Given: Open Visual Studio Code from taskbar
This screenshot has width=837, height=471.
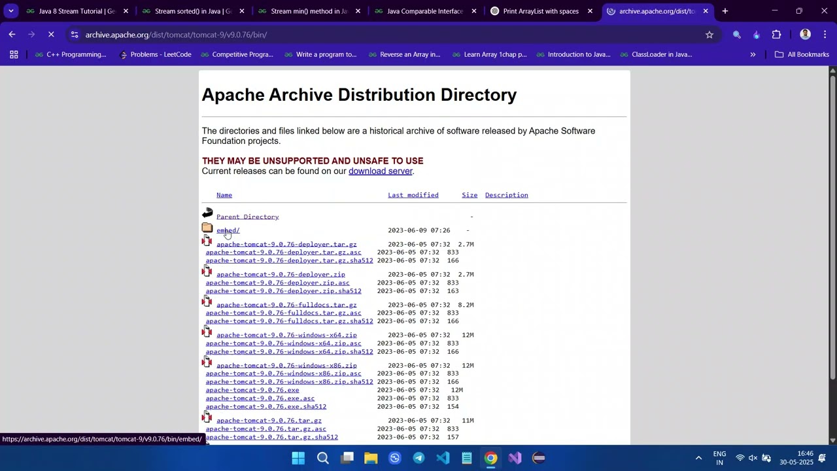Looking at the screenshot, I should [443, 458].
